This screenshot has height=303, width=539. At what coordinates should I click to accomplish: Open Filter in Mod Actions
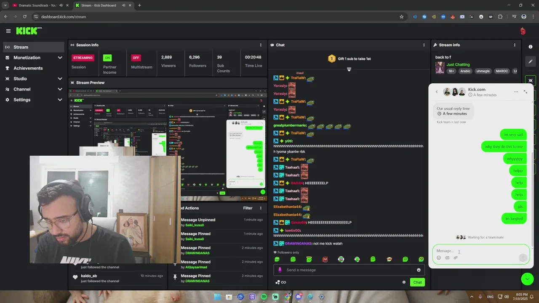pos(248,208)
